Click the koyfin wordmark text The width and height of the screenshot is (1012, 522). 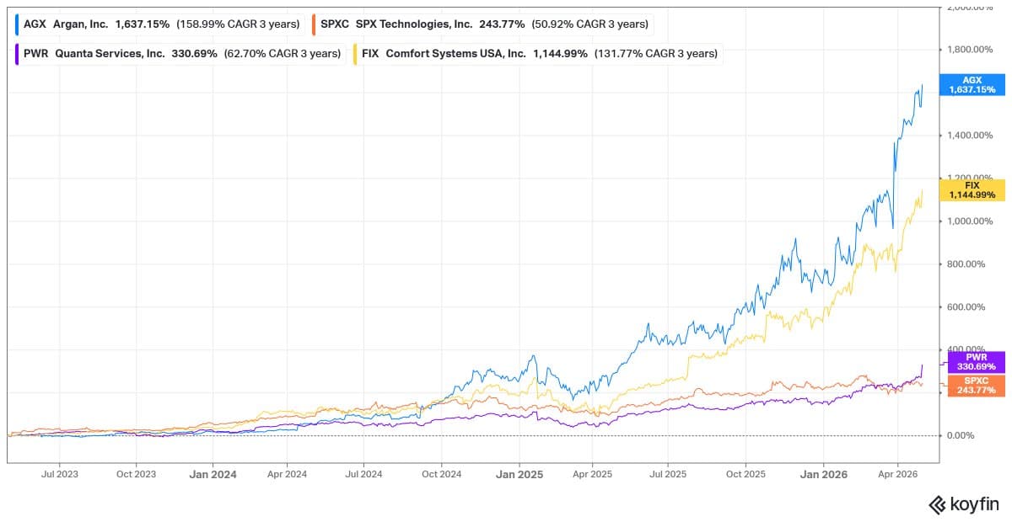tap(974, 504)
